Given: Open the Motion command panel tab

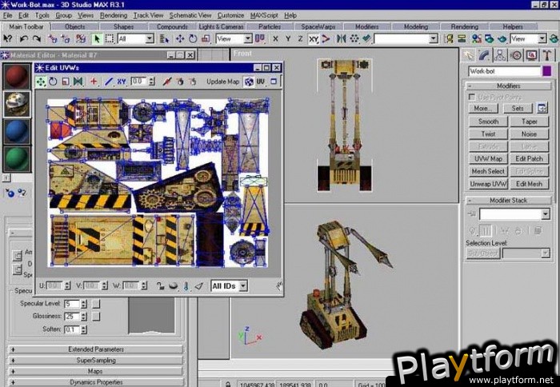Looking at the screenshot, I should [x=516, y=55].
